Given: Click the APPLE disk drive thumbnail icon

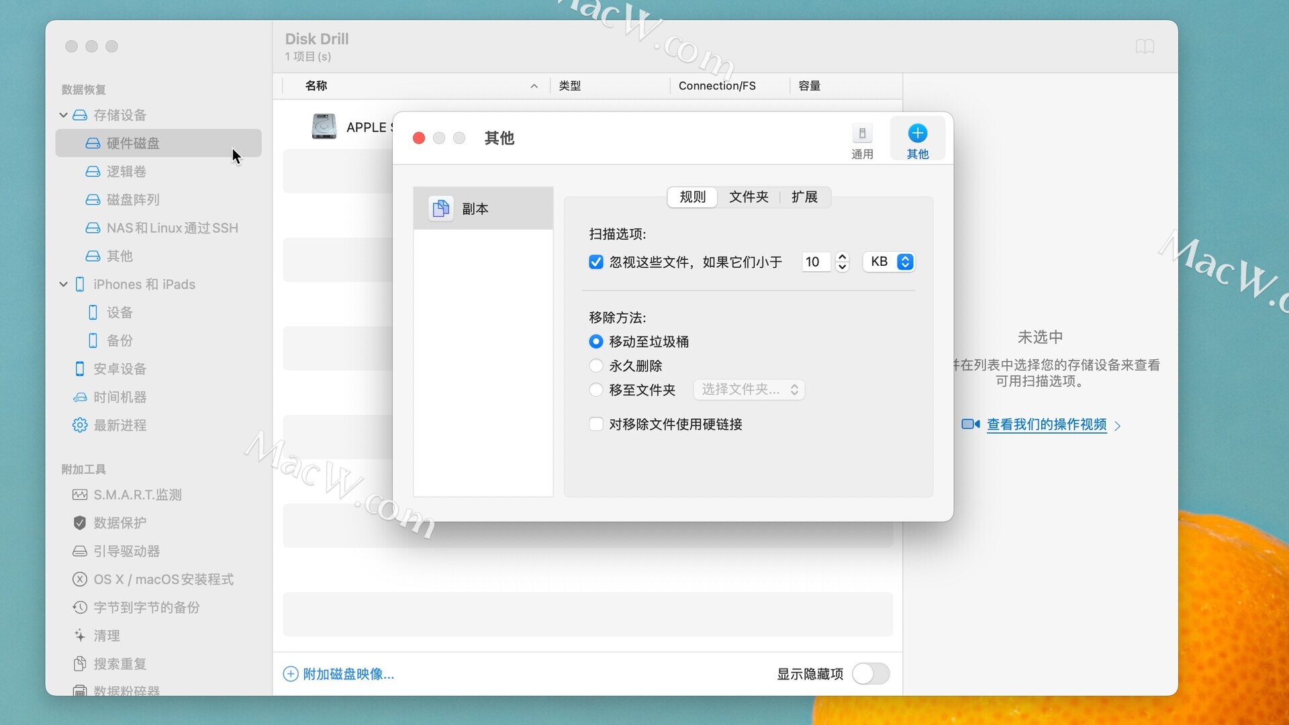Looking at the screenshot, I should point(324,126).
